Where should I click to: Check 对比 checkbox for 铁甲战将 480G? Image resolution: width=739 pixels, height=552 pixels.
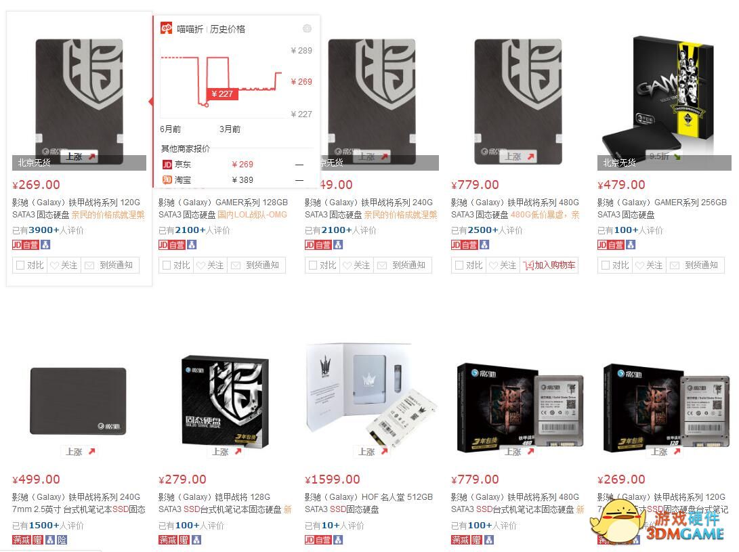click(x=459, y=266)
